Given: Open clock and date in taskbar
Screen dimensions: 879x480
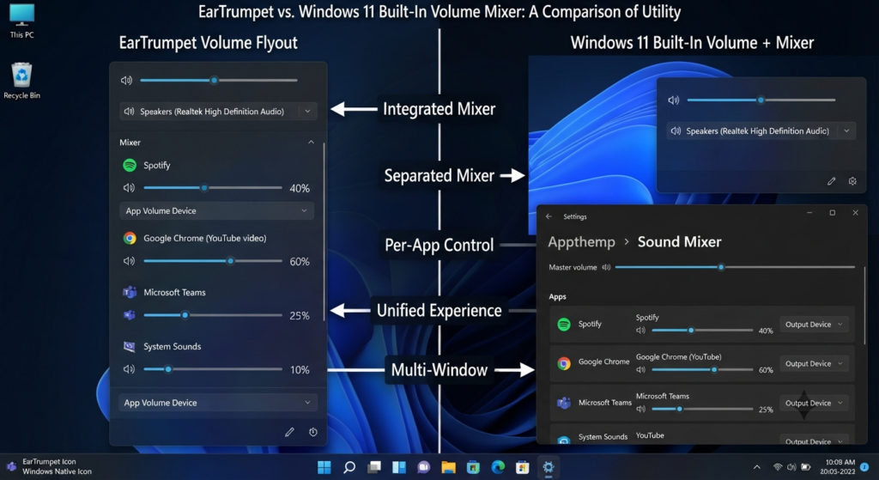Looking at the screenshot, I should click(x=838, y=467).
